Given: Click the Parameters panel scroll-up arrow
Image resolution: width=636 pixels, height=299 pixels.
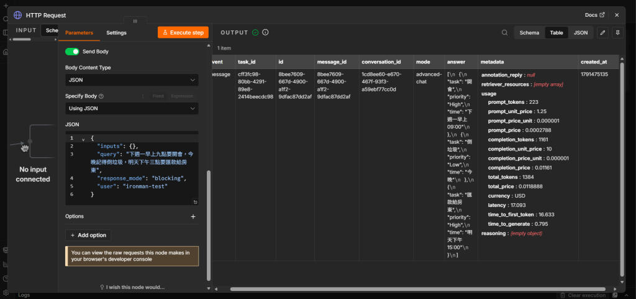Looking at the screenshot, I should (209, 45).
